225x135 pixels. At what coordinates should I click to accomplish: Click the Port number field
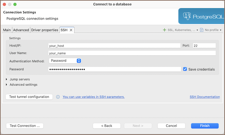point(204,46)
